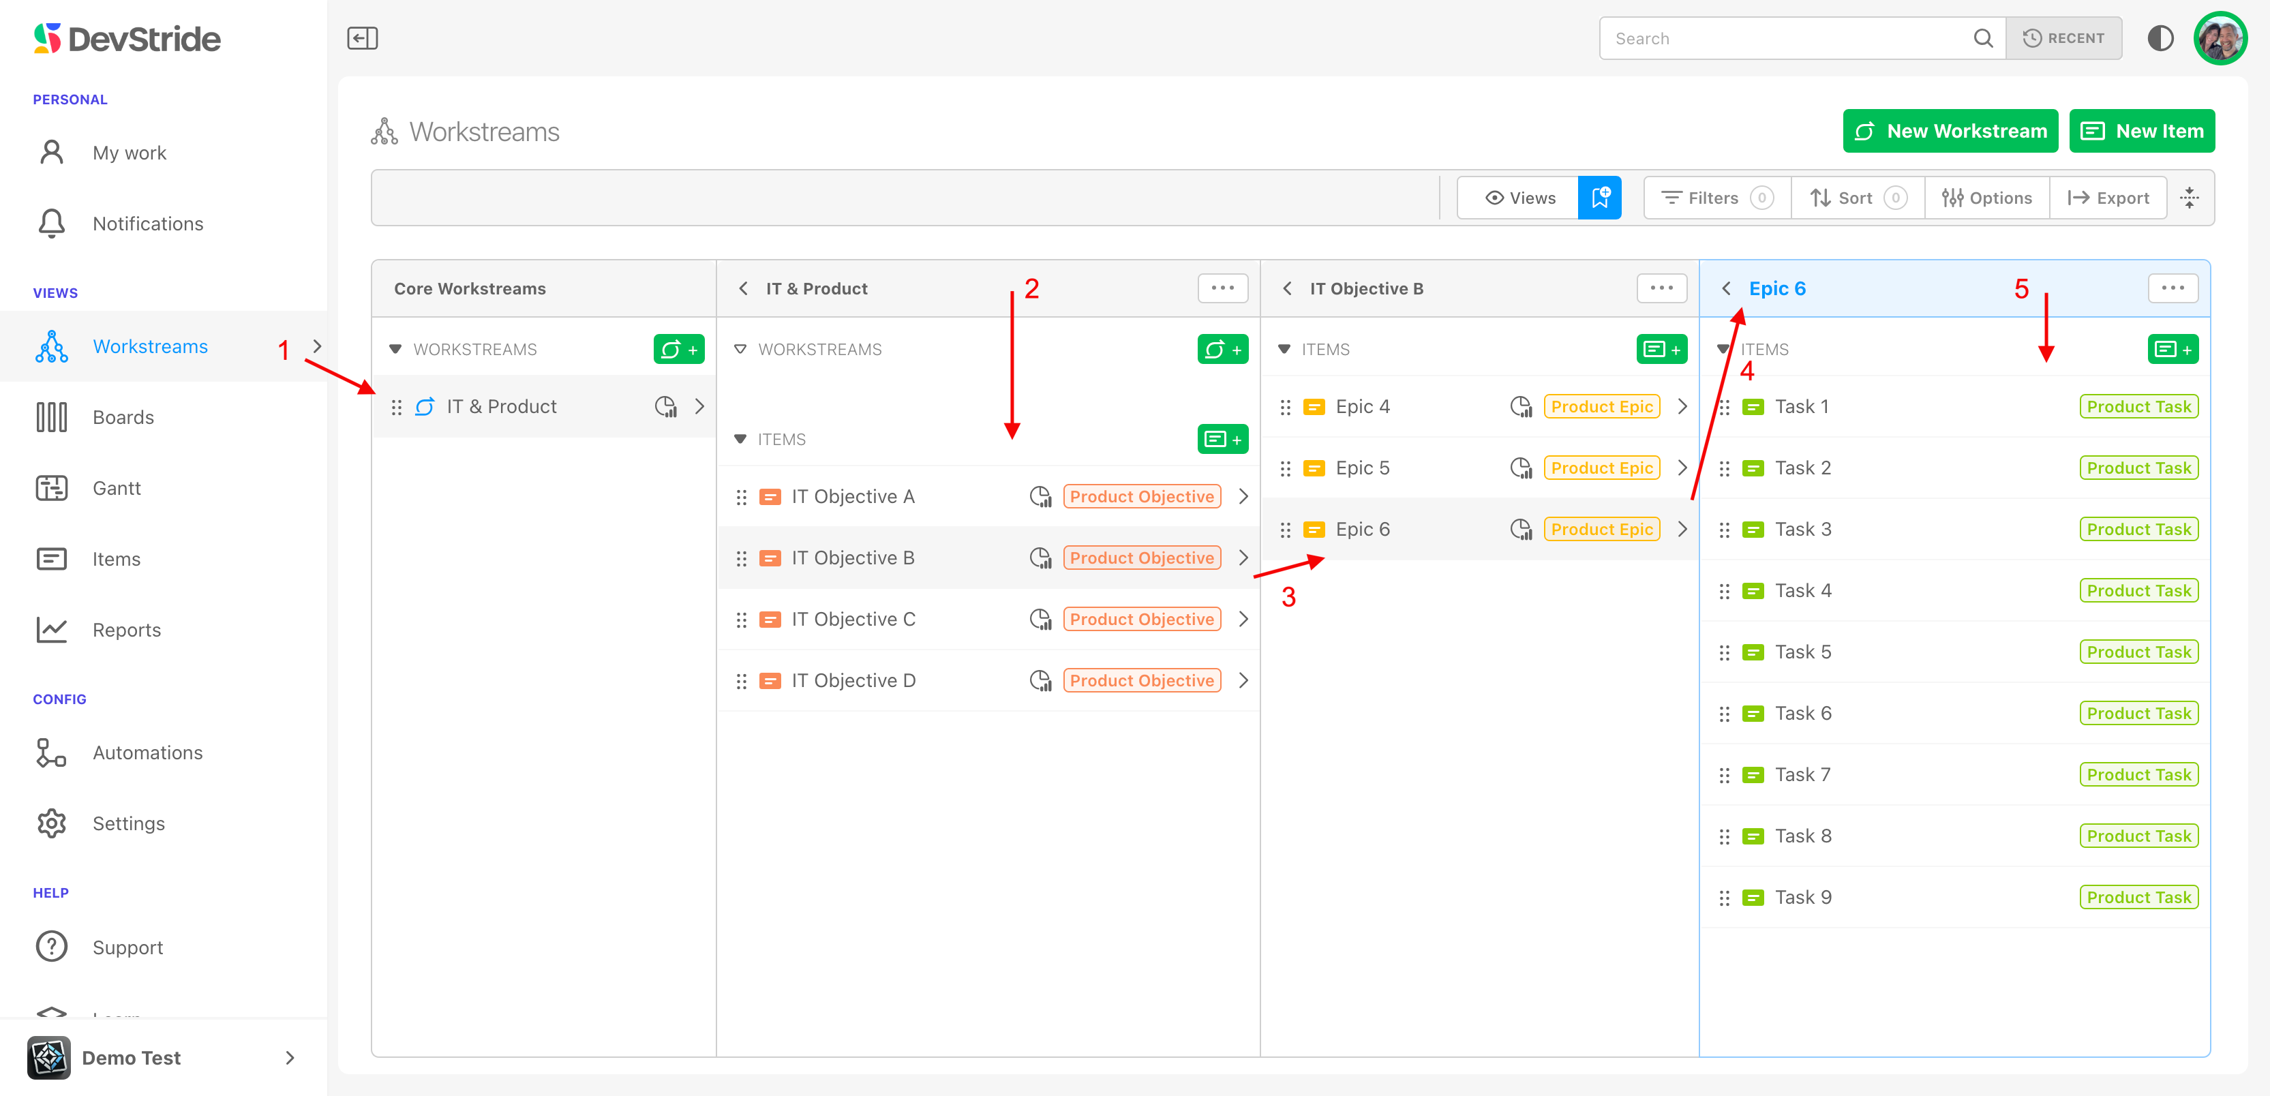Click the save view bookmark icon
This screenshot has width=2270, height=1096.
(1599, 198)
